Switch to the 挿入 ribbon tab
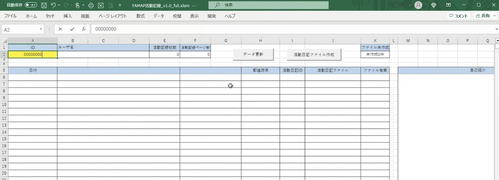Screen dimensions: 499x180 [67, 16]
